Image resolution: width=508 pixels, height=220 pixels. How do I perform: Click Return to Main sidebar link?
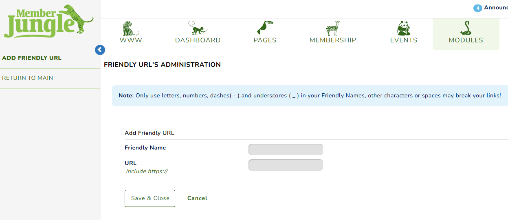click(27, 78)
